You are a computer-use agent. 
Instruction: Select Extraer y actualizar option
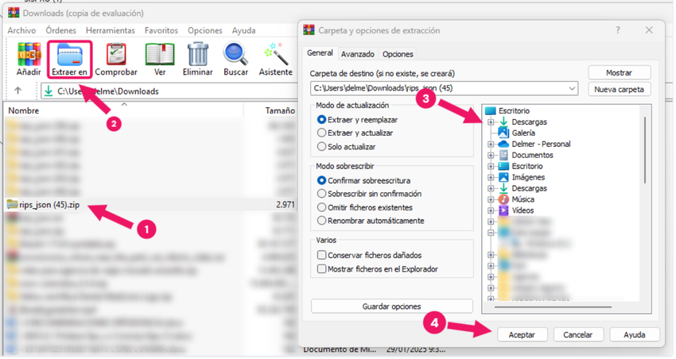(x=321, y=133)
